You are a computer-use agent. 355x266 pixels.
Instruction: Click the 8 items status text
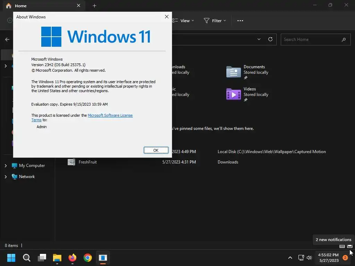click(x=11, y=246)
